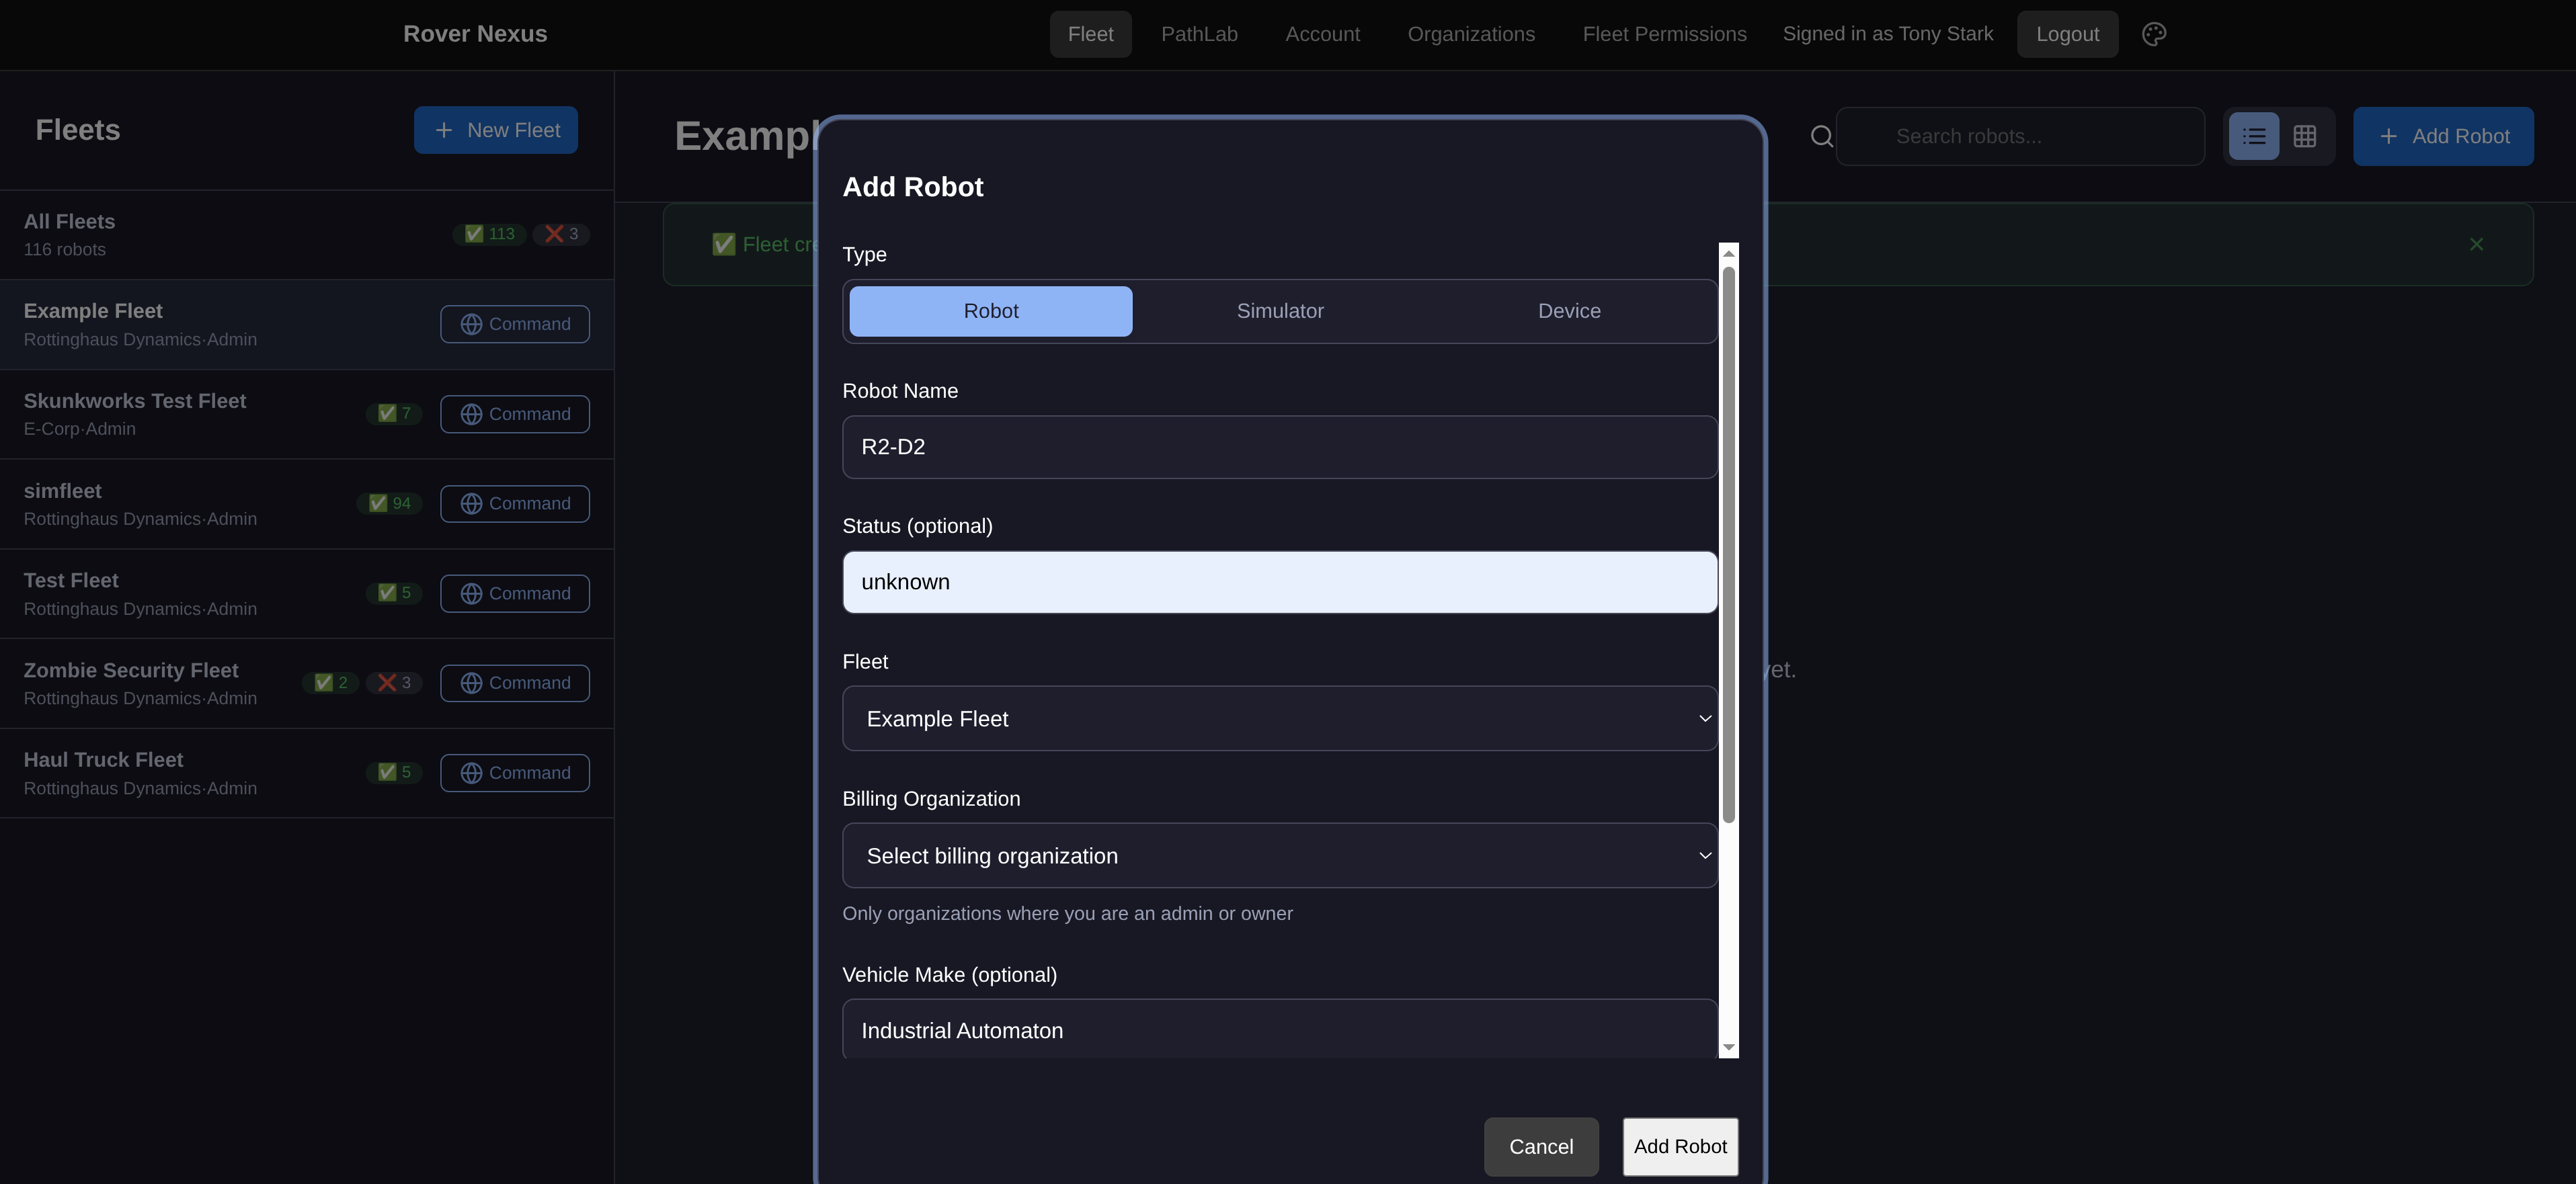Image resolution: width=2576 pixels, height=1184 pixels.
Task: Open Command for simfleet
Action: 515,503
